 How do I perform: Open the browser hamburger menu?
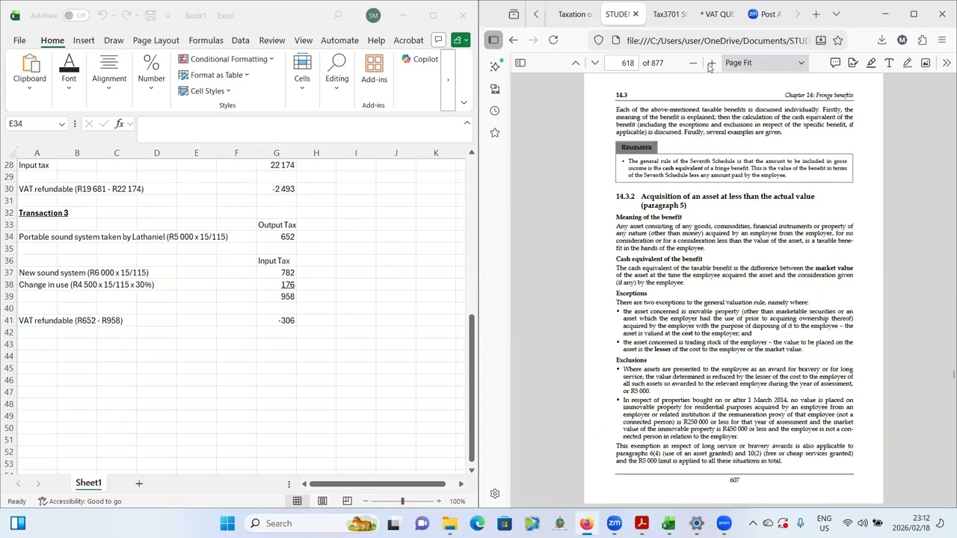click(x=942, y=40)
